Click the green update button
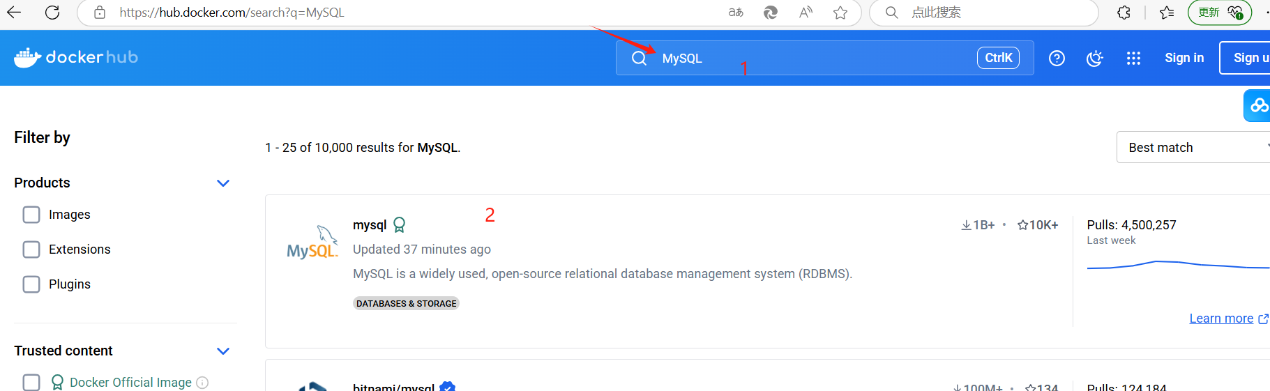The height and width of the screenshot is (391, 1270). point(1220,12)
